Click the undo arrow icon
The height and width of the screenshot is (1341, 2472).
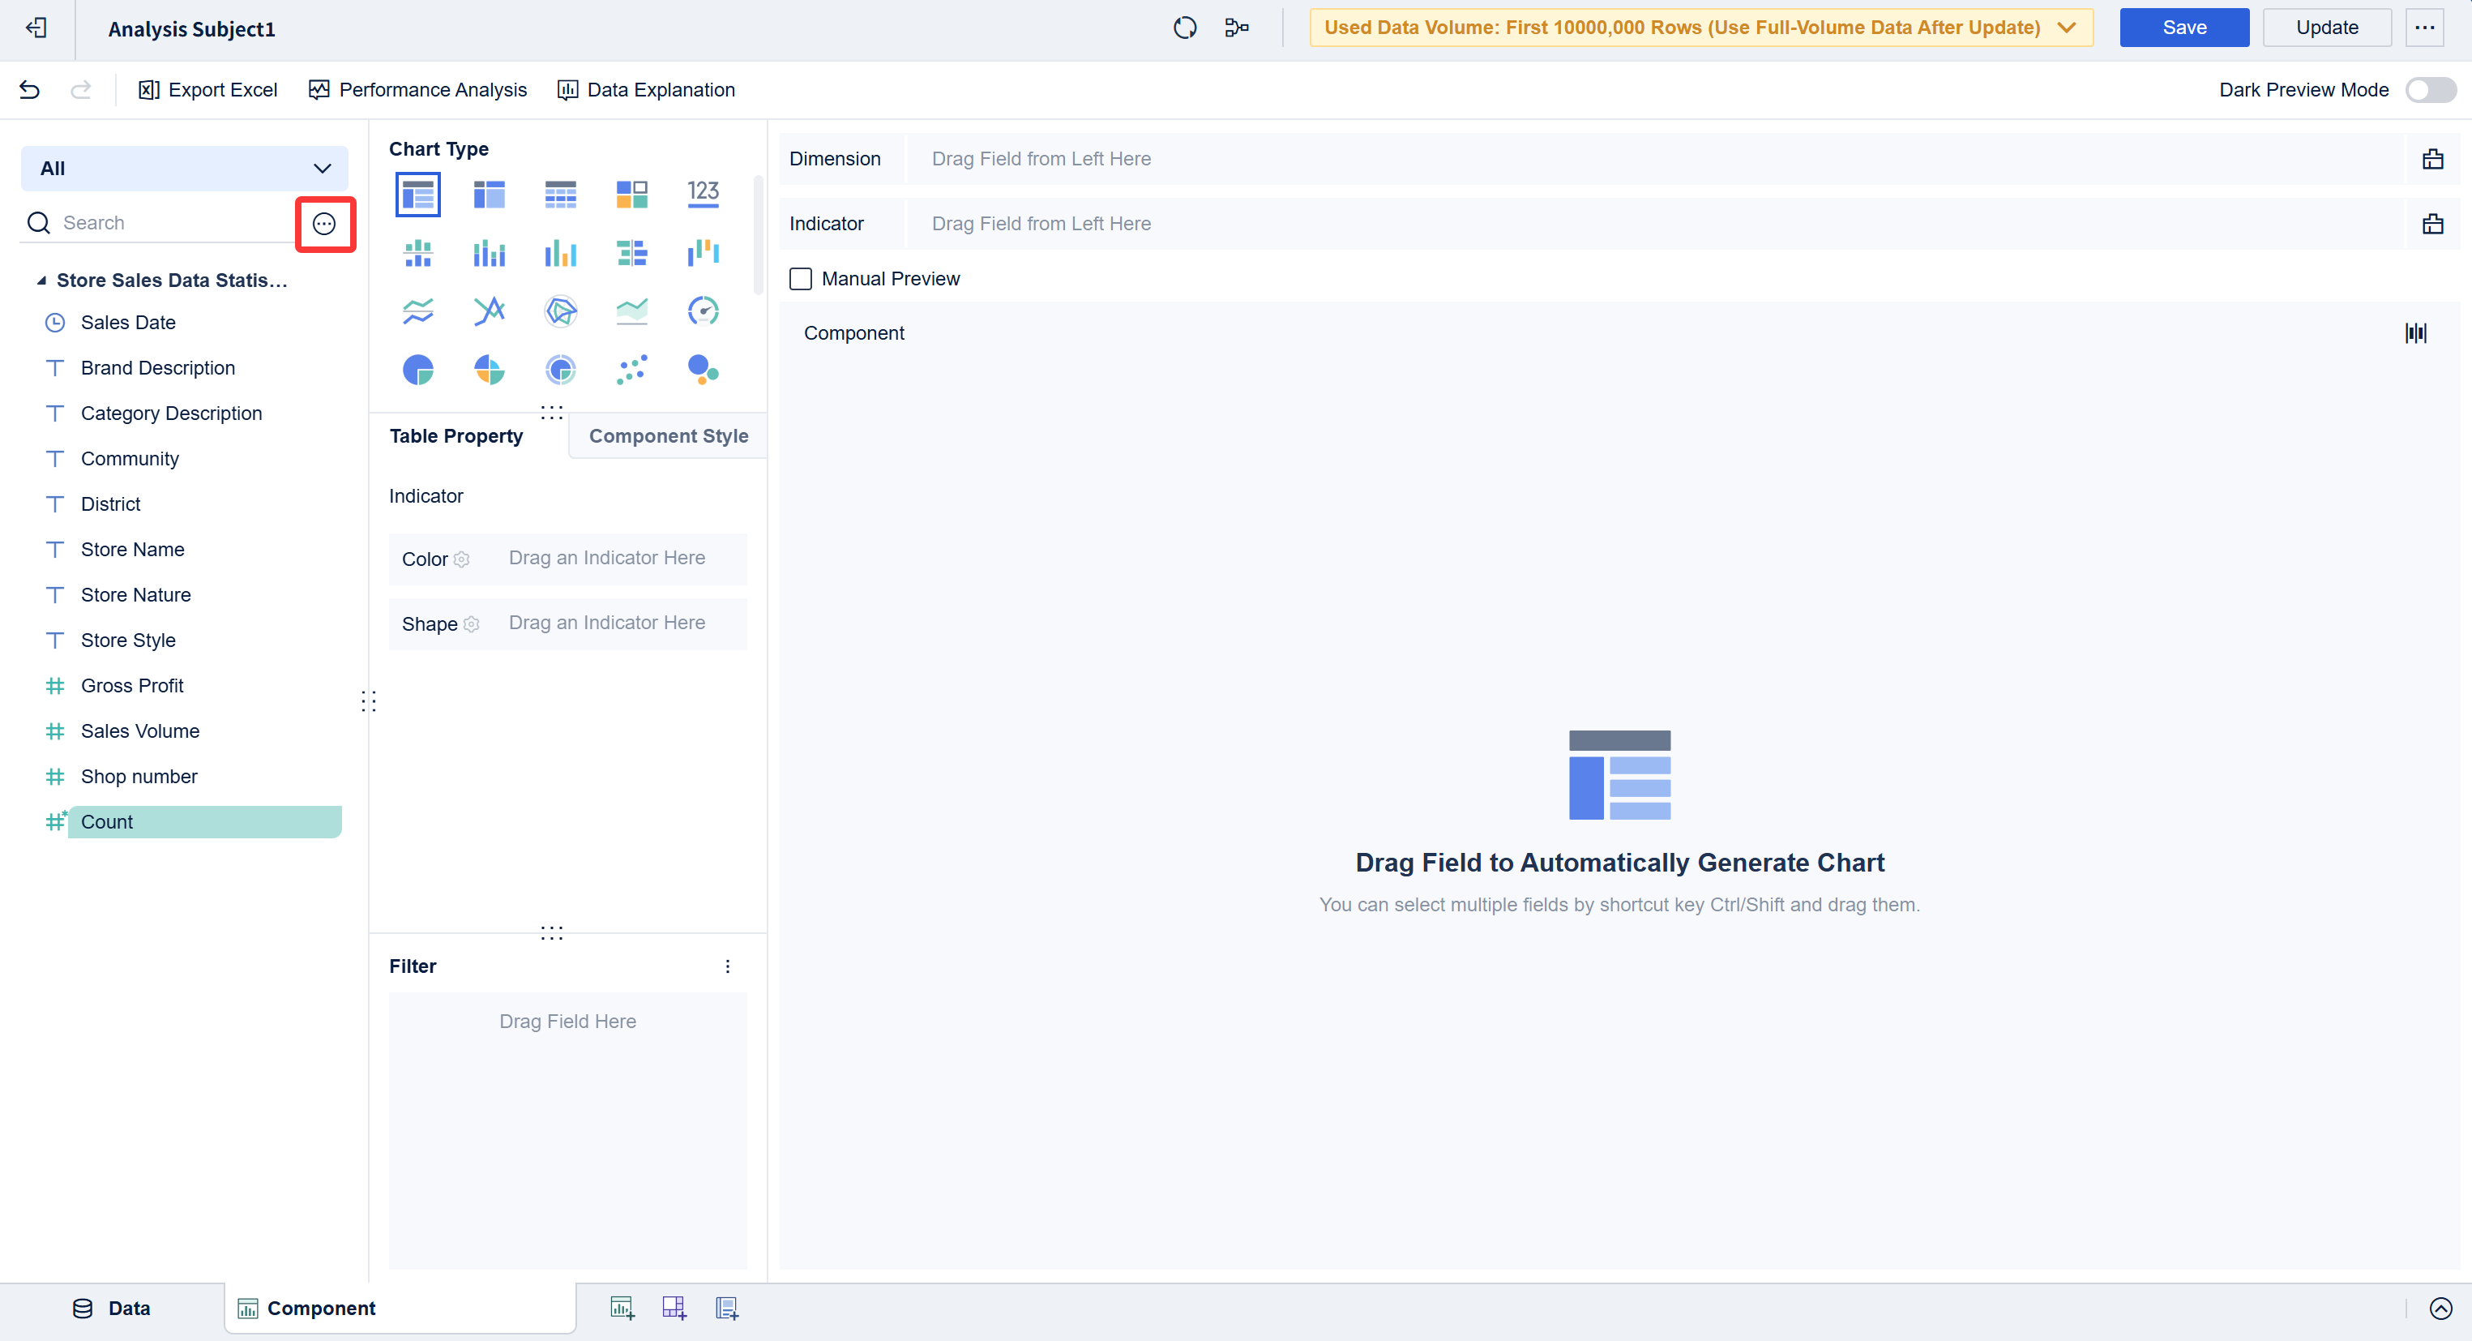pyautogui.click(x=30, y=90)
